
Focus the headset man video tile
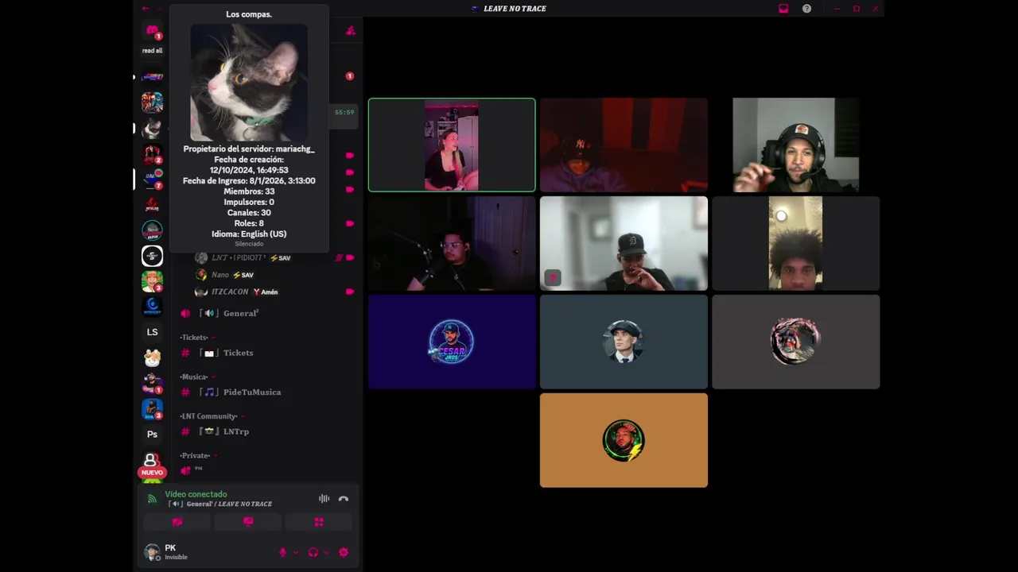796,145
